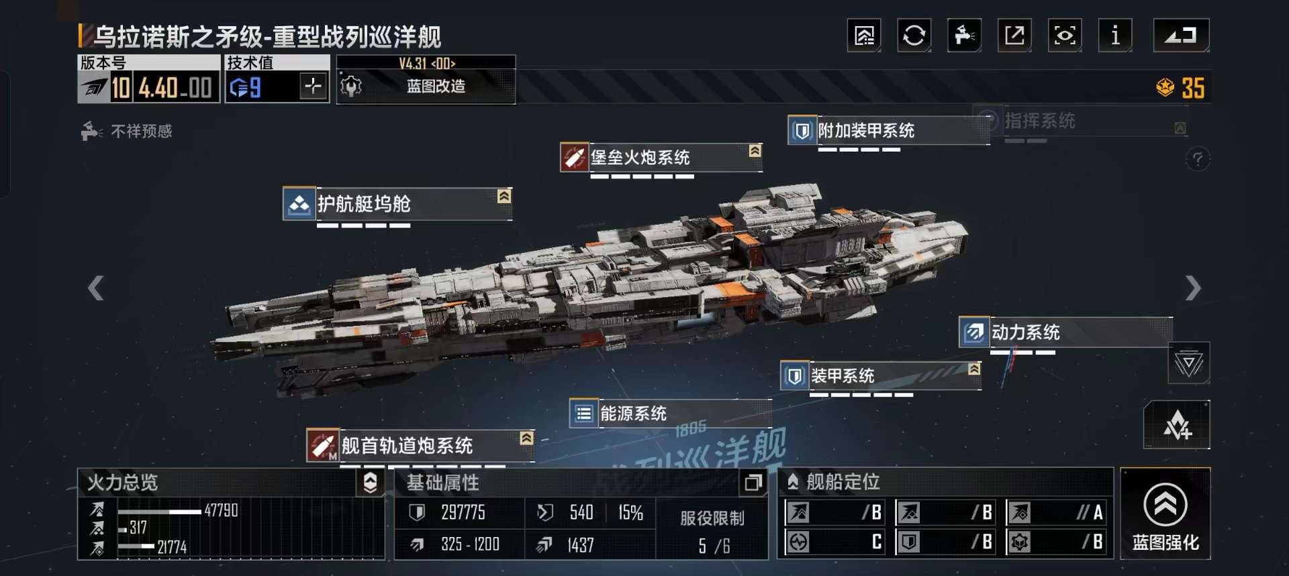Open the screenshot camera focus icon
This screenshot has width=1289, height=576.
(x=1065, y=35)
